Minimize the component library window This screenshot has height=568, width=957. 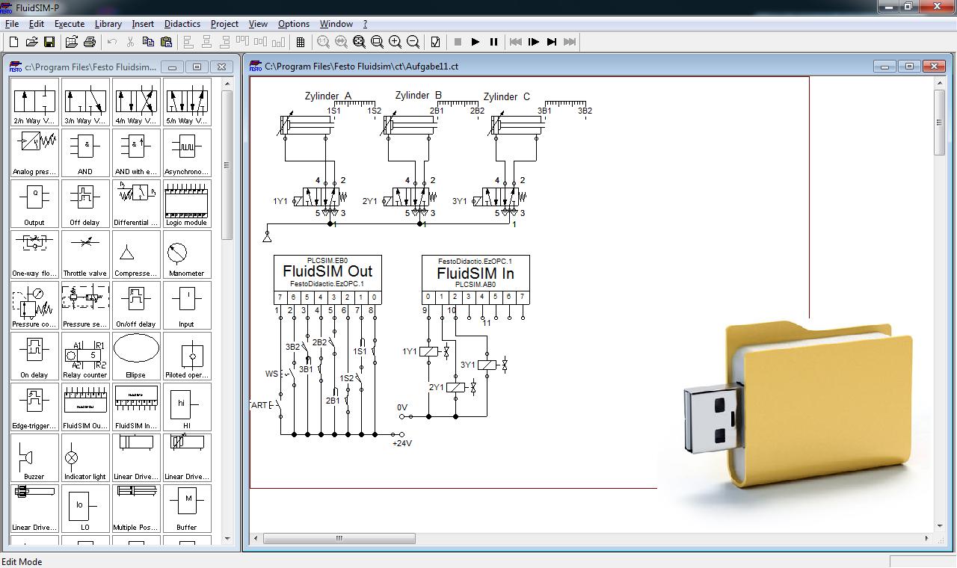pos(172,67)
